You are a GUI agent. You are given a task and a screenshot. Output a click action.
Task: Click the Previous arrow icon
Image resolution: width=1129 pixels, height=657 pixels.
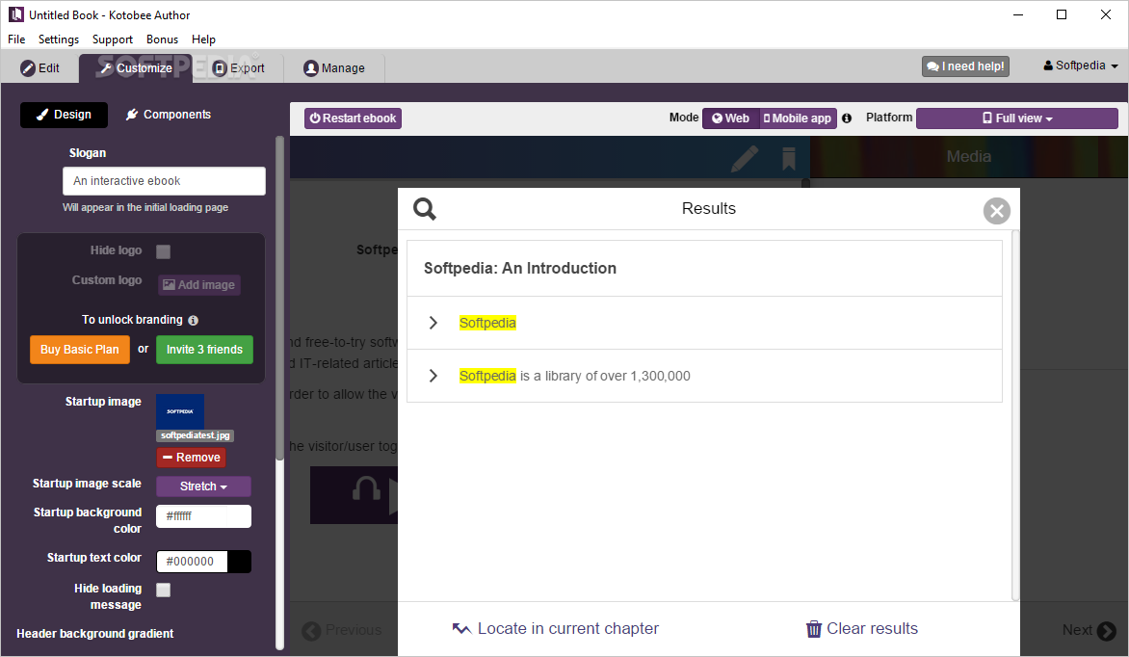pos(312,631)
